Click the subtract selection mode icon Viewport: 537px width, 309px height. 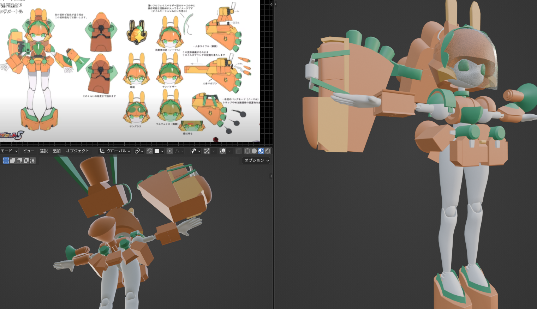point(19,160)
